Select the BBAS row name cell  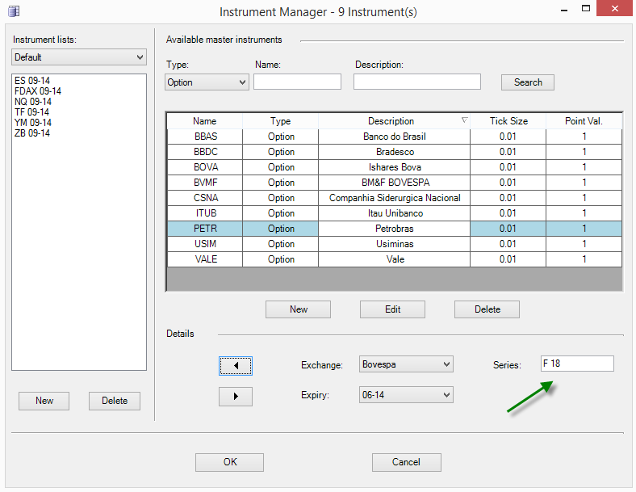205,137
